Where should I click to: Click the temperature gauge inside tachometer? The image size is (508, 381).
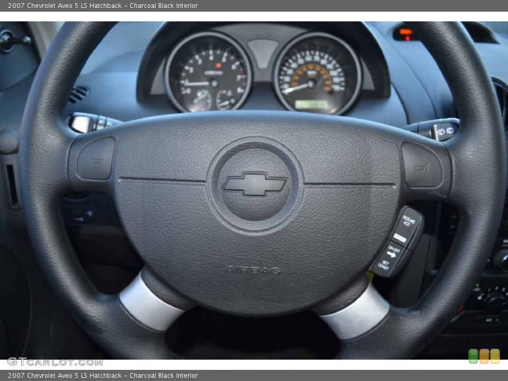click(x=226, y=99)
